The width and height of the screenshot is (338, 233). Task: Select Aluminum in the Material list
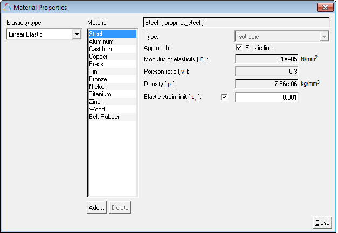point(101,41)
